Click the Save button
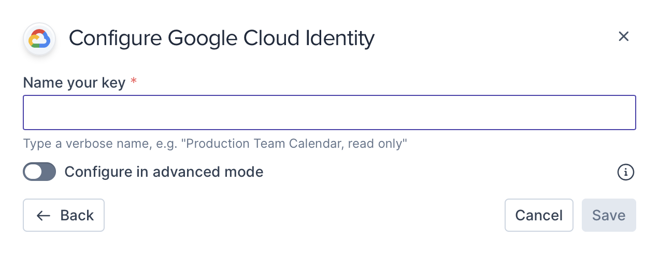 tap(609, 215)
